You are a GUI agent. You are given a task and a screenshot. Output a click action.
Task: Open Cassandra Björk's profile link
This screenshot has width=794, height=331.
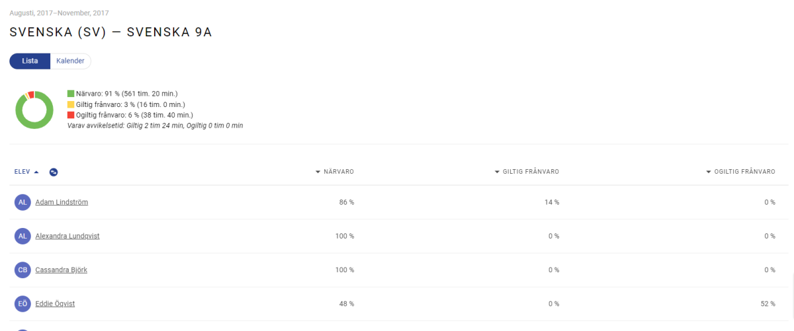(x=62, y=270)
